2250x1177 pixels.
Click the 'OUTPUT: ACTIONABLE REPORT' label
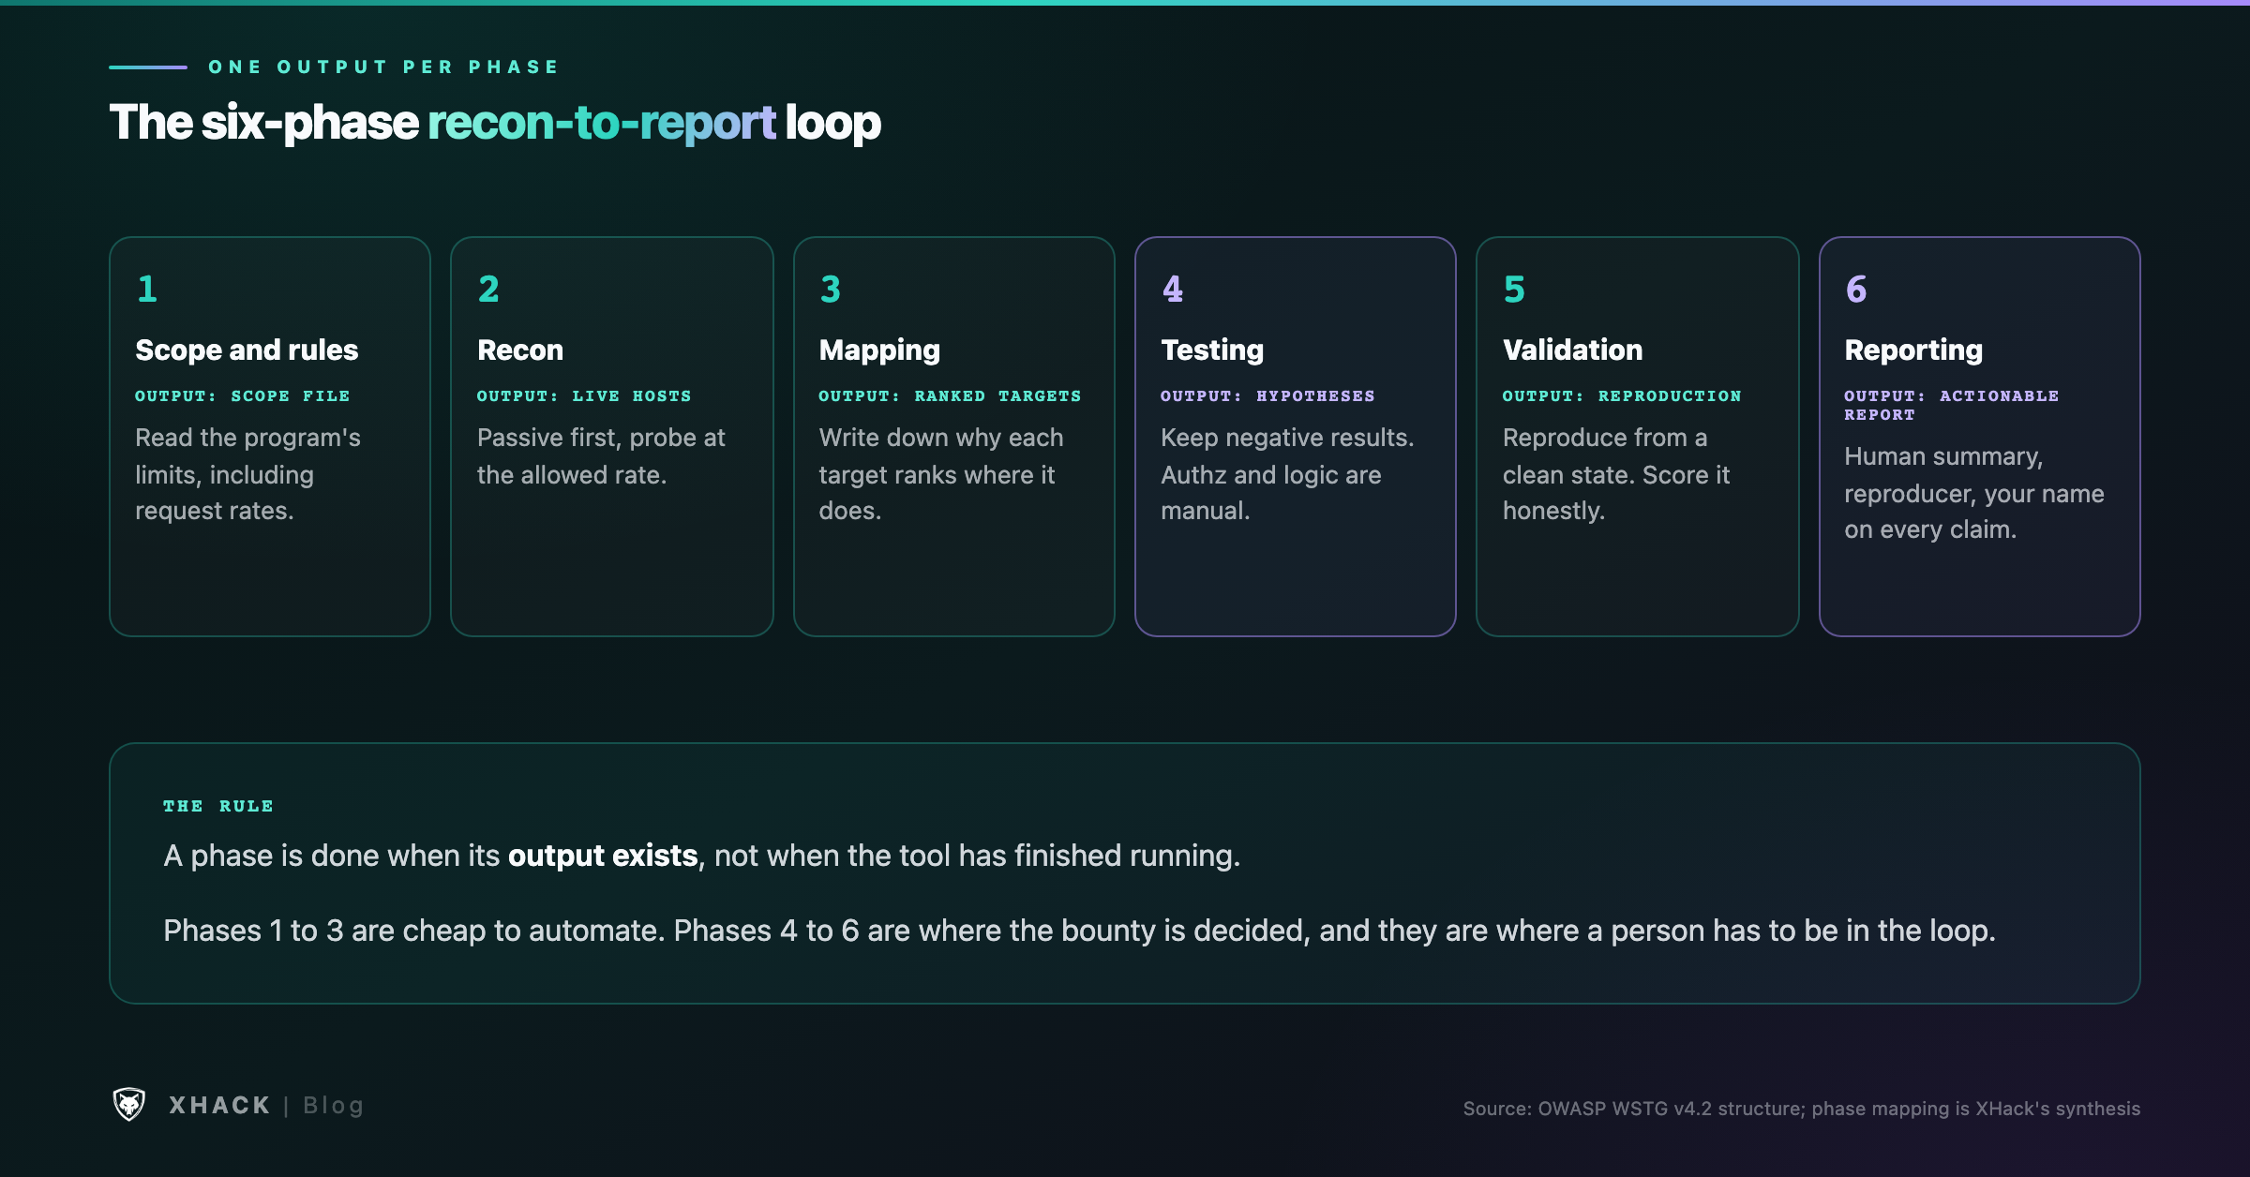[x=1951, y=405]
